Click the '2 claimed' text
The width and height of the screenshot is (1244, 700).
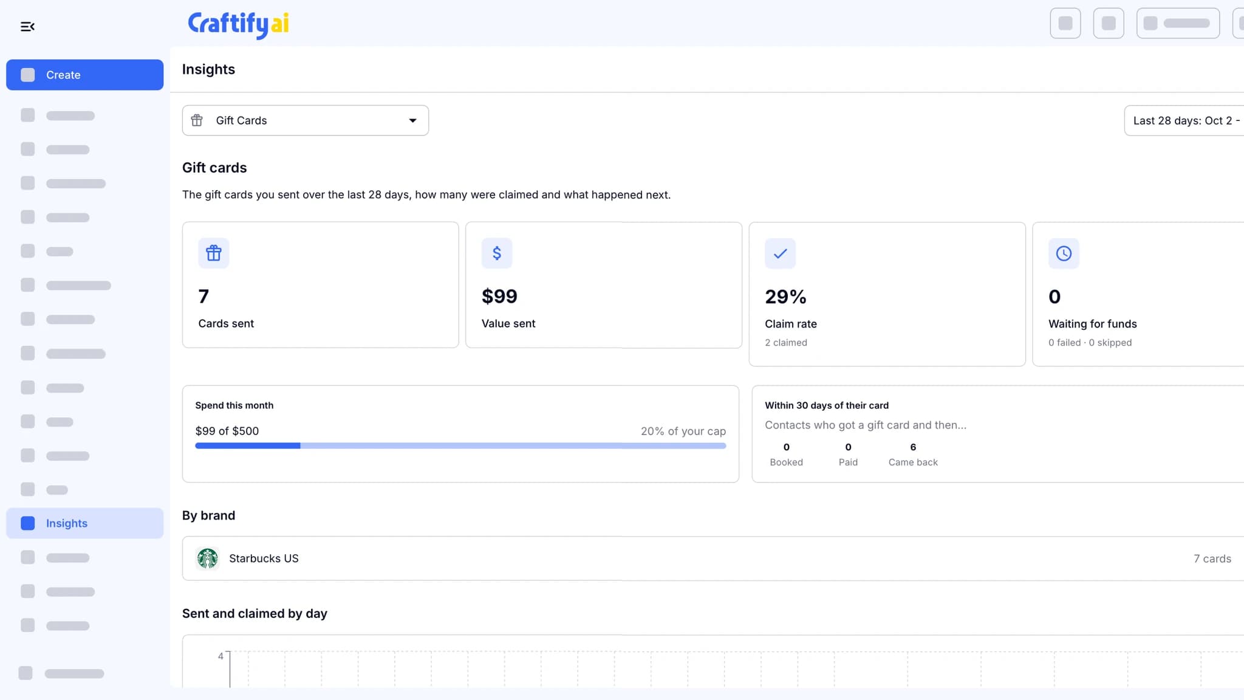tap(786, 343)
